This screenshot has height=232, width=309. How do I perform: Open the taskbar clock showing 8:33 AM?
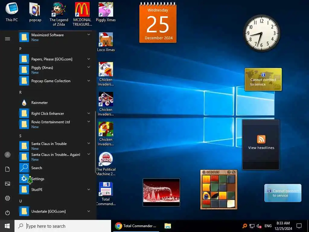point(283,226)
